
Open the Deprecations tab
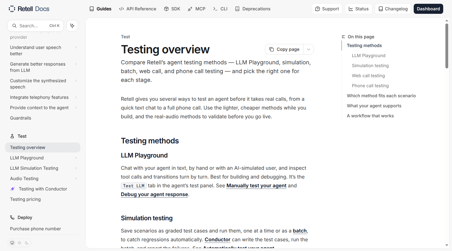[x=253, y=9]
